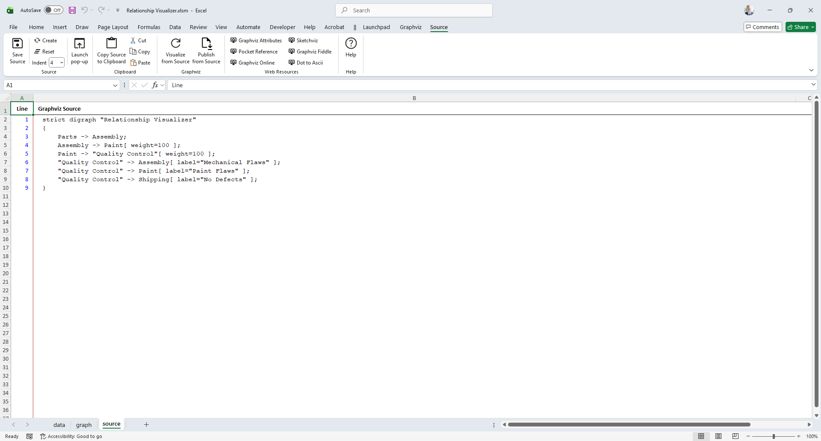Toggle the AutoSave switch
Image resolution: width=821 pixels, height=441 pixels.
coord(53,10)
